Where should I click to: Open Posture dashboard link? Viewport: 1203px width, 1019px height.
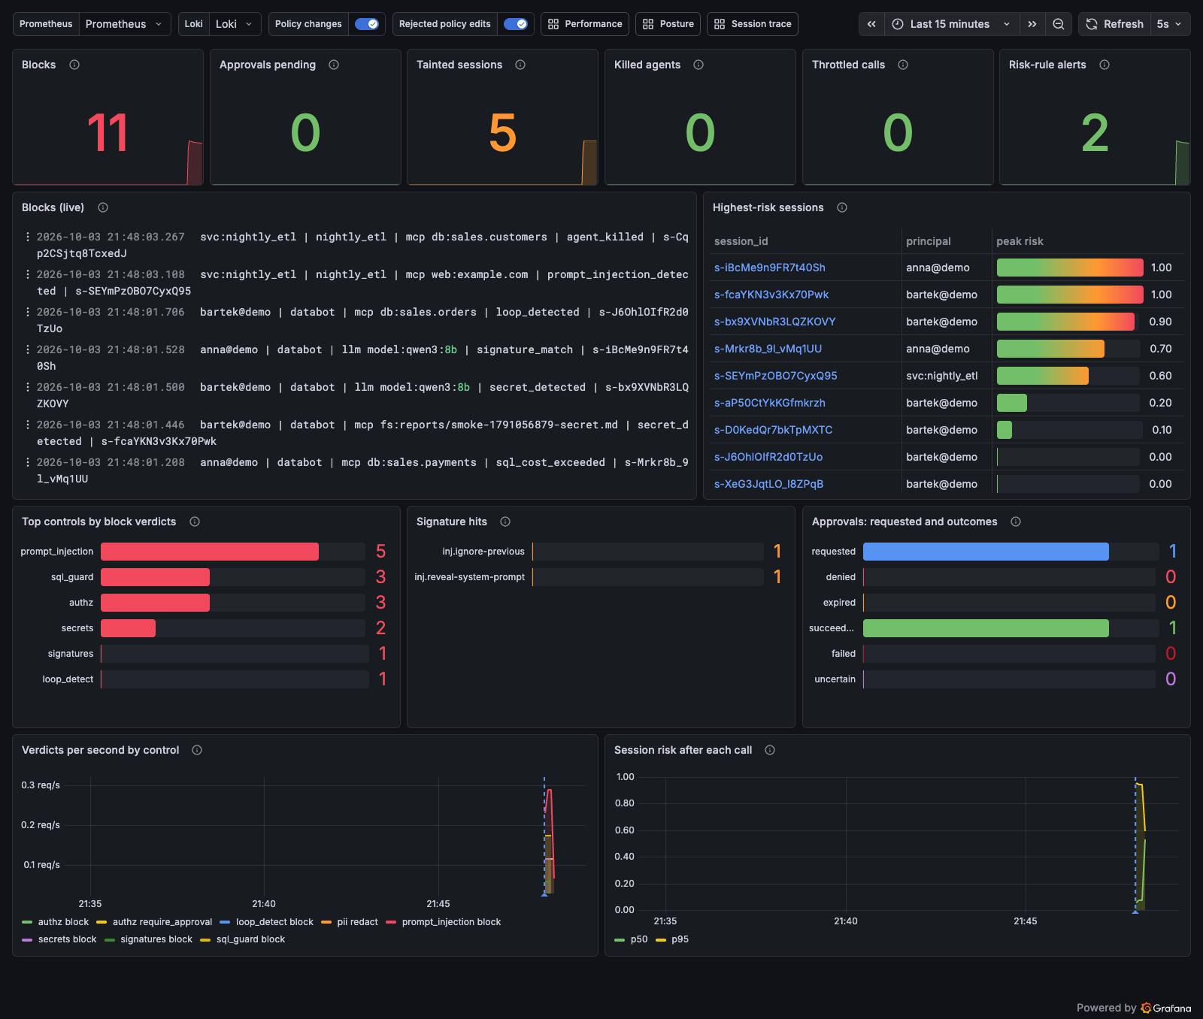click(668, 24)
